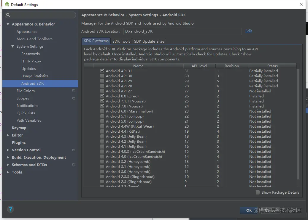
Task: Sort by Revision column header
Action: tap(232, 66)
